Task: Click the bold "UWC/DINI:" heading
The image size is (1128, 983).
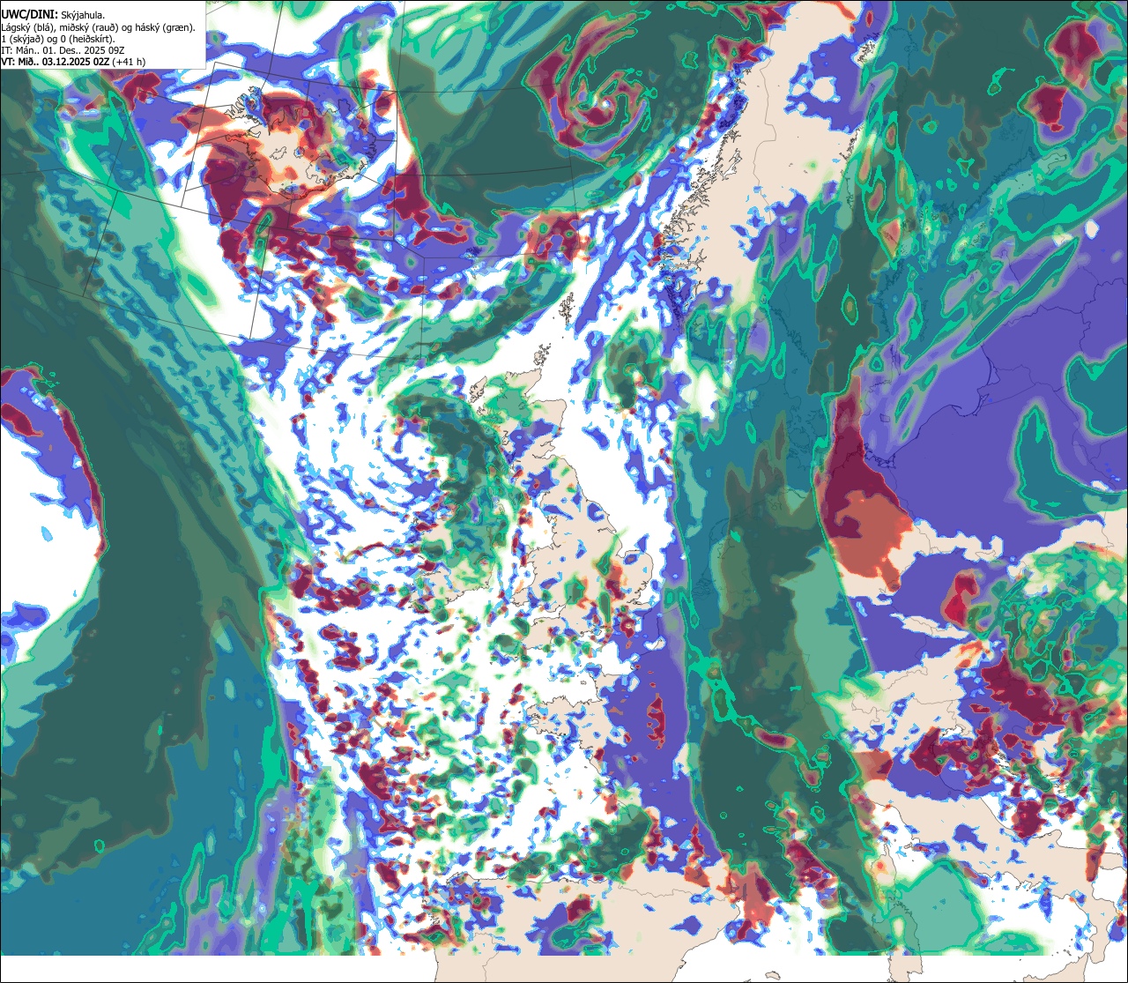Action: (29, 15)
